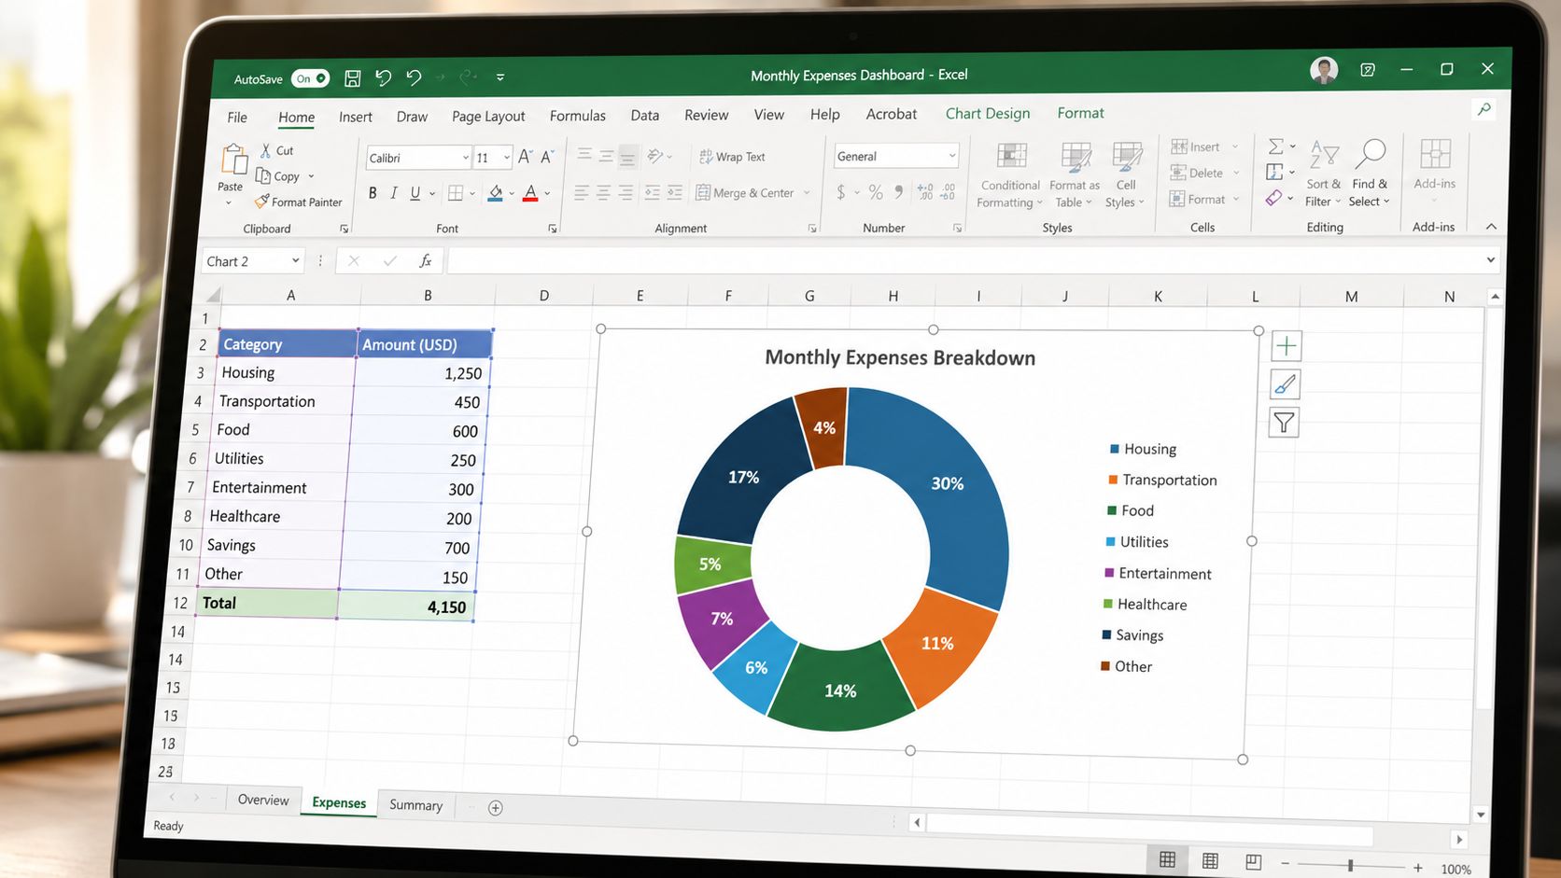
Task: Open Find & Select menu
Action: coord(1370,174)
